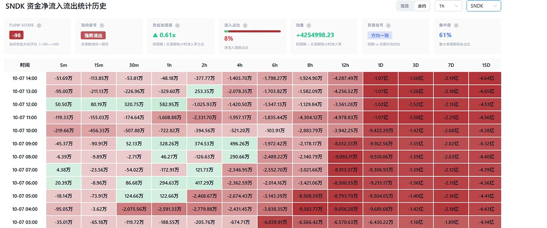The height and width of the screenshot is (228, 547).
Task: Show the help tip for 流入占比
Action: pyautogui.click(x=245, y=25)
